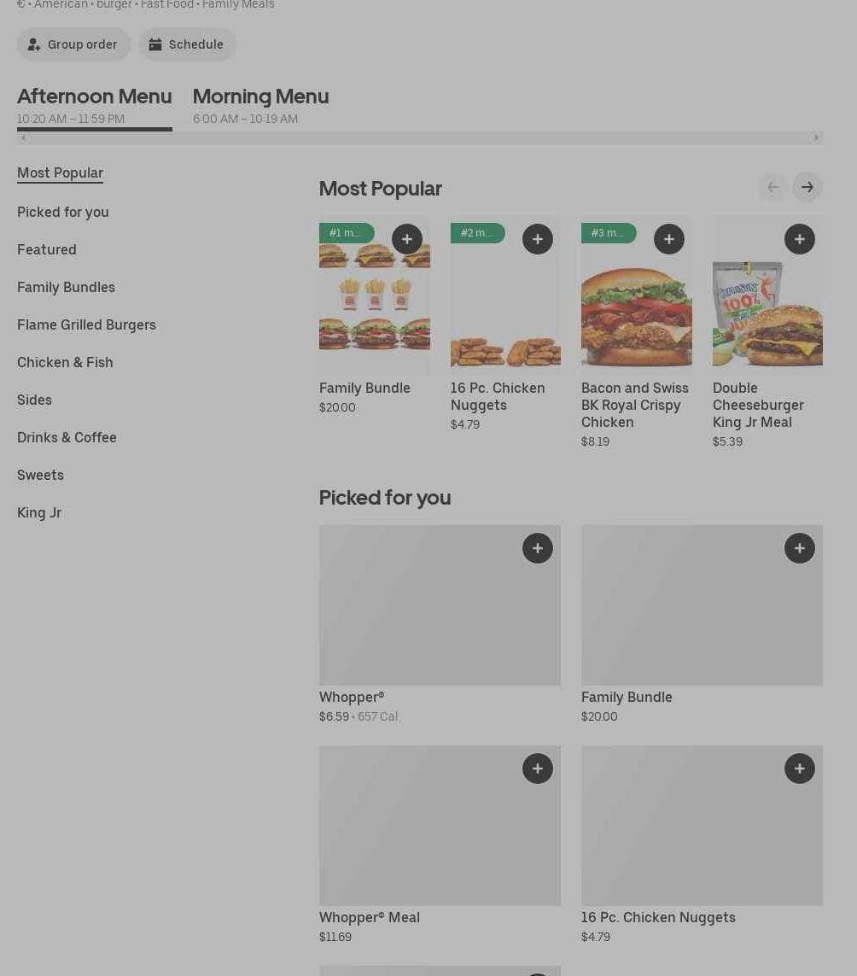Viewport: 857px width, 976px height.
Task: Add Double Cheeseburger King Jr Meal
Action: tap(799, 239)
